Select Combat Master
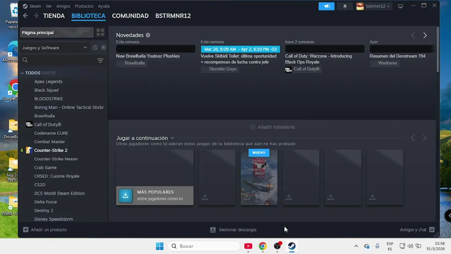This screenshot has height=254, width=451. [49, 141]
